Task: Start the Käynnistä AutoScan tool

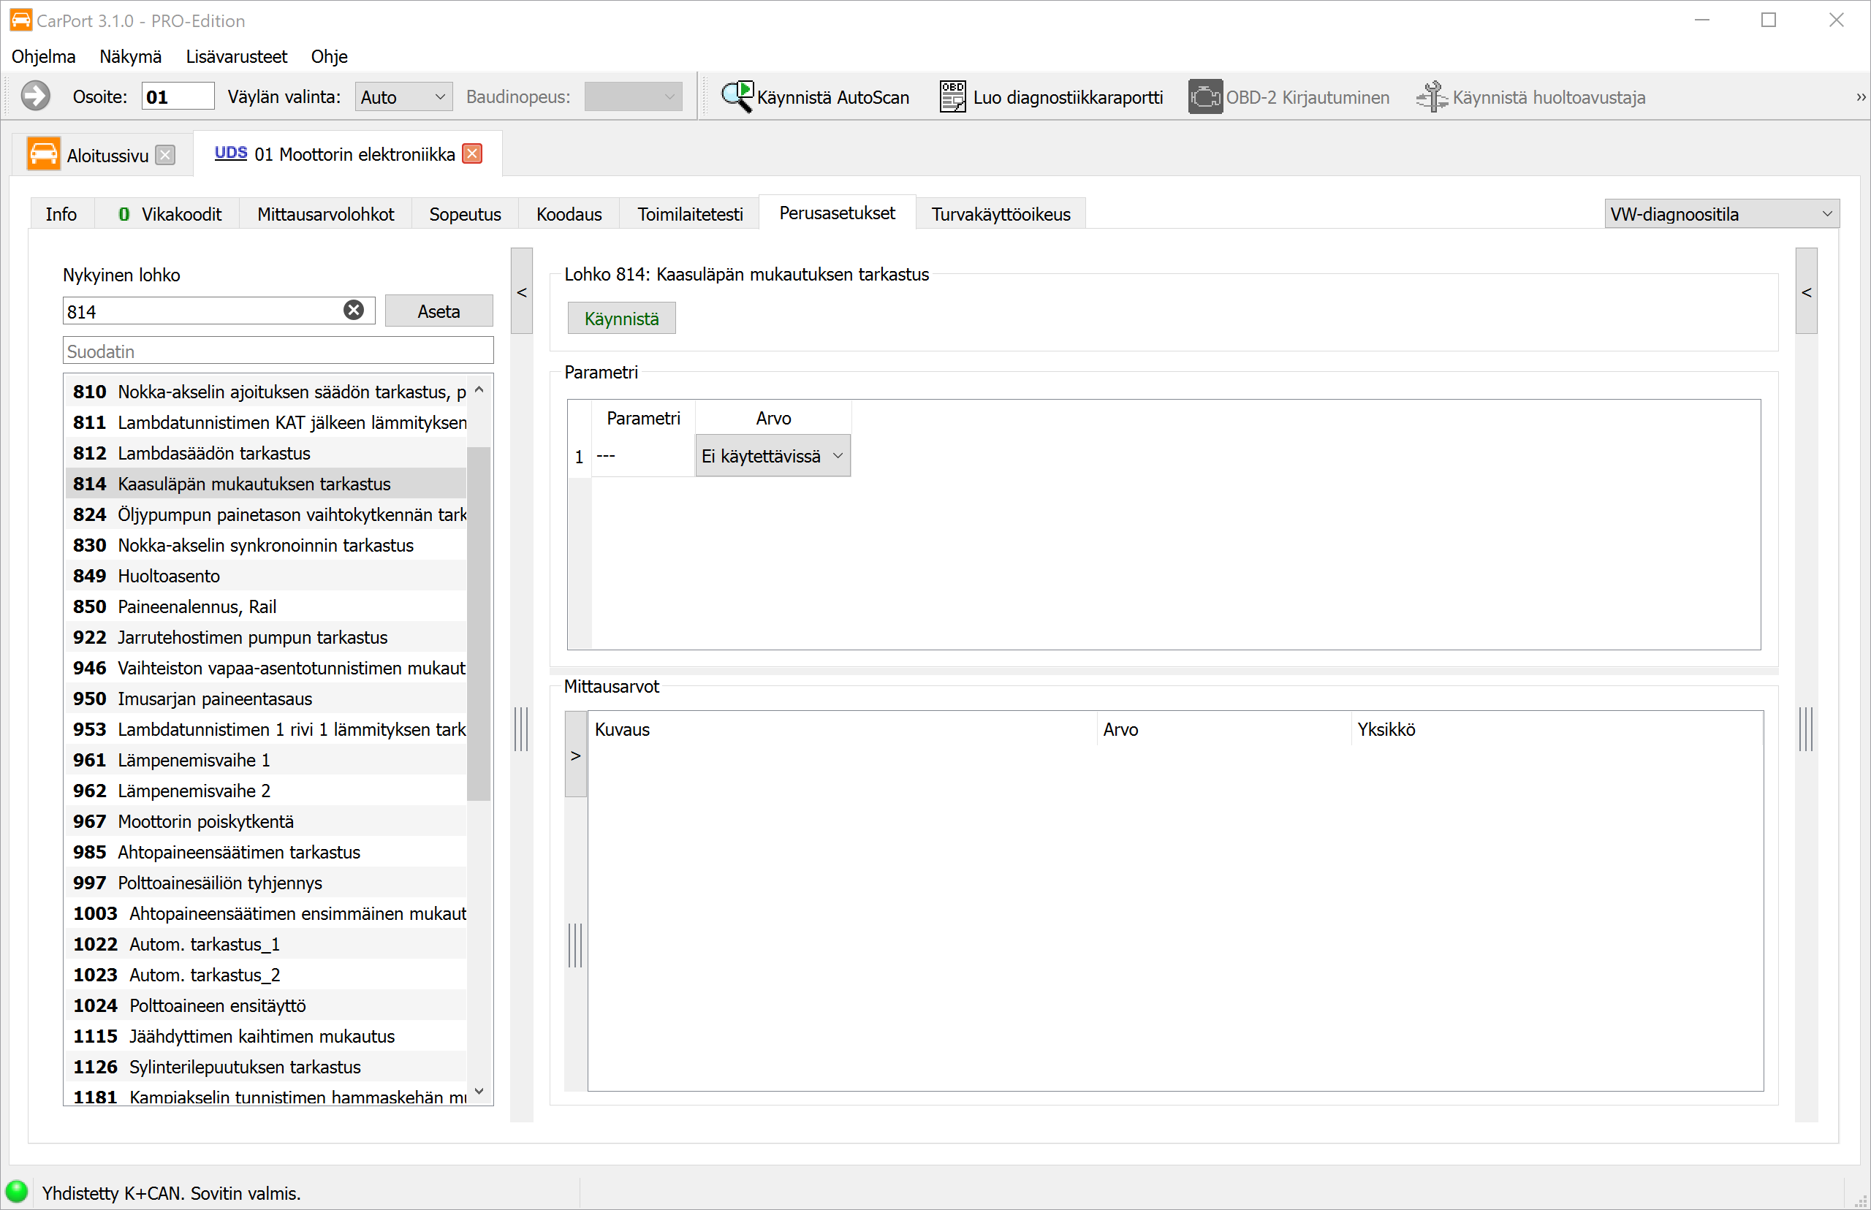Action: tap(815, 96)
